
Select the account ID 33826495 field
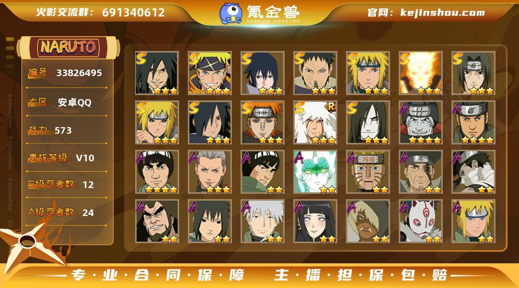pyautogui.click(x=65, y=73)
